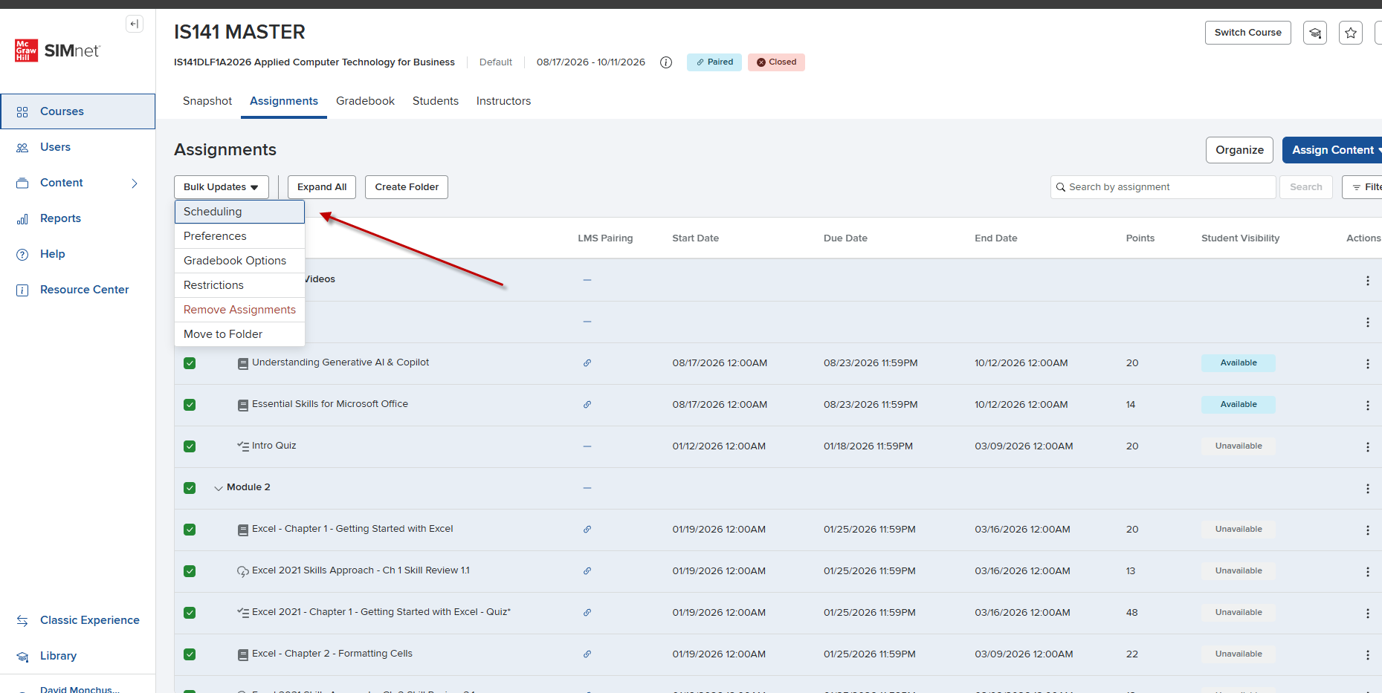Open actions menu for Excel - Chapter 1 - Getting Started
The image size is (1382, 693).
1367,530
